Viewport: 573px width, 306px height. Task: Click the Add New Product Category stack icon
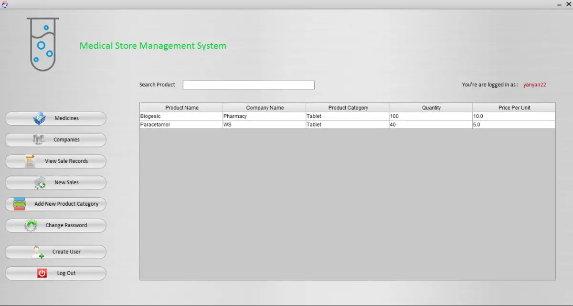click(19, 204)
